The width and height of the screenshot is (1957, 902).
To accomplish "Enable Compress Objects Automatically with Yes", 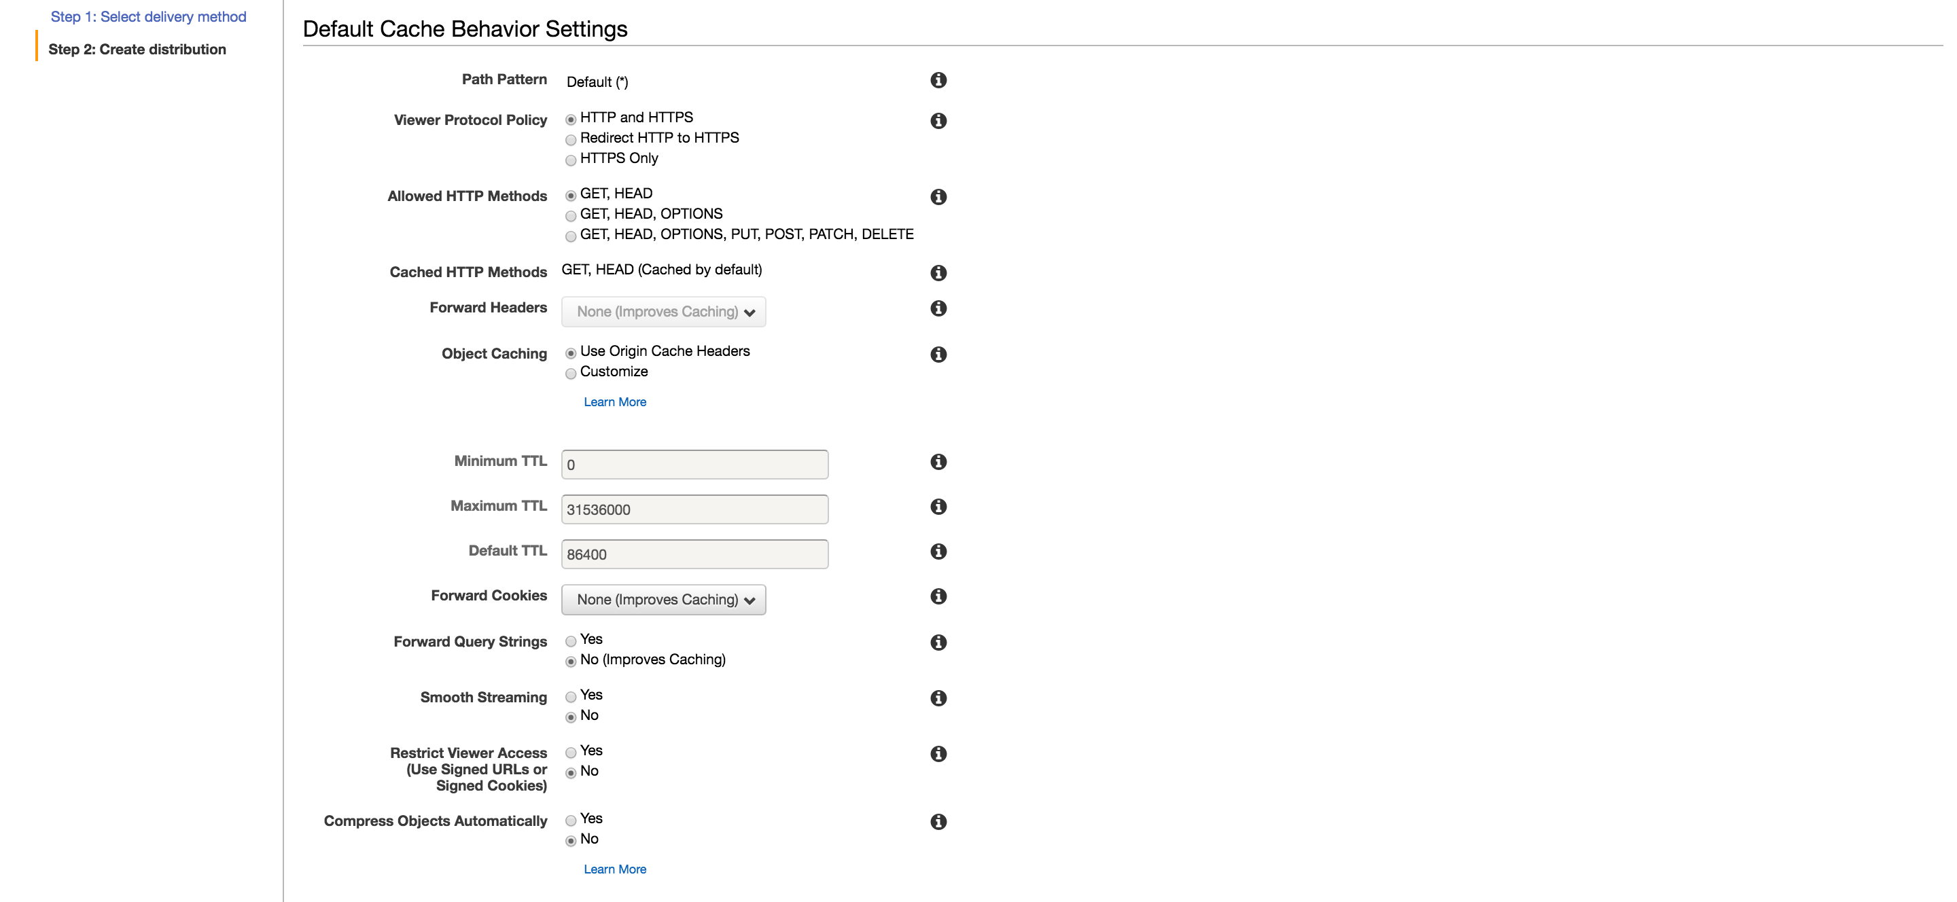I will pos(571,820).
